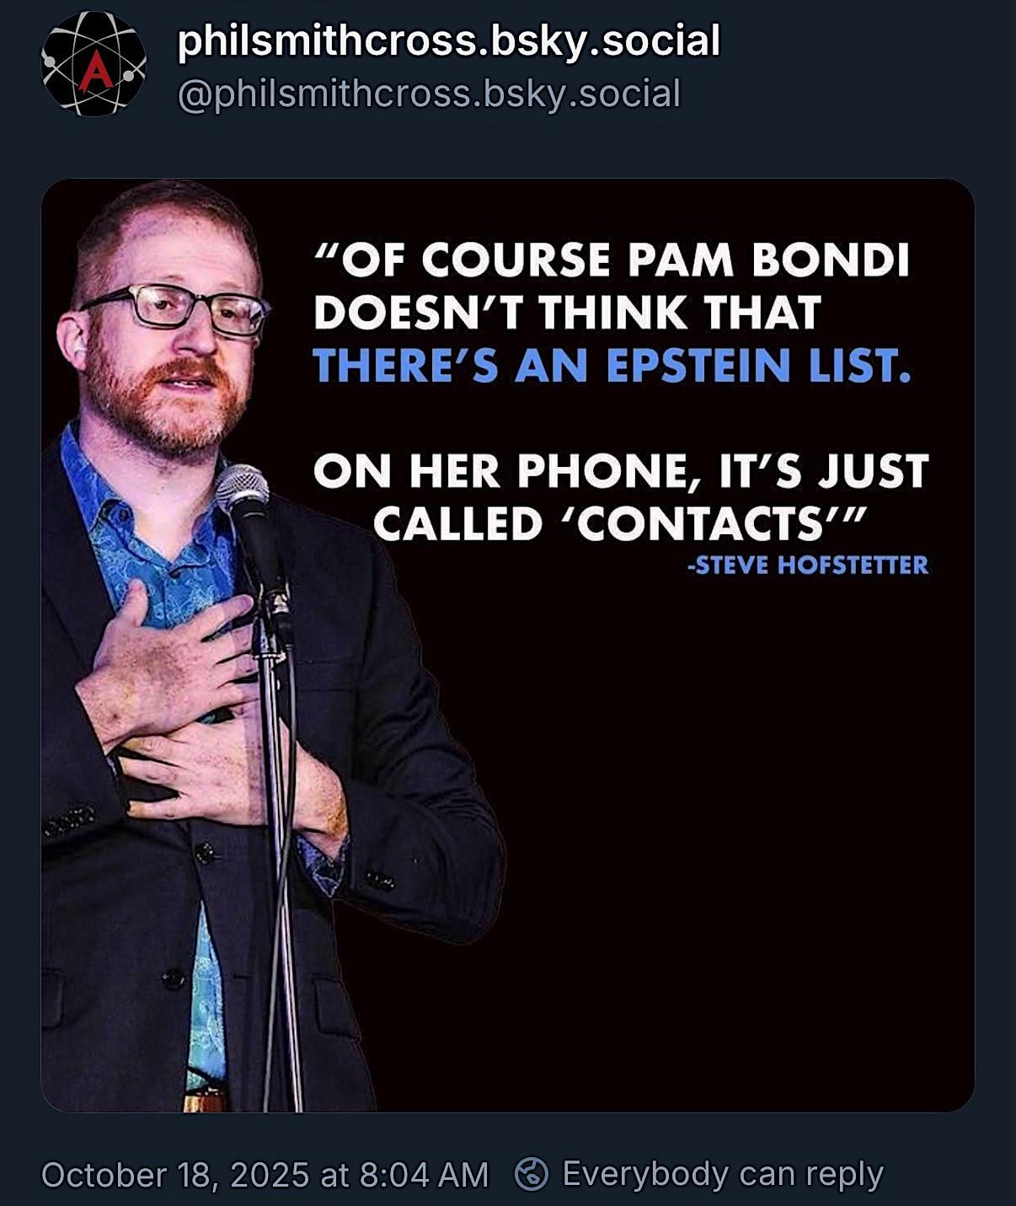The height and width of the screenshot is (1206, 1016).
Task: Click the "ON HER PHONE, IT'S JUST" line
Action: [621, 471]
